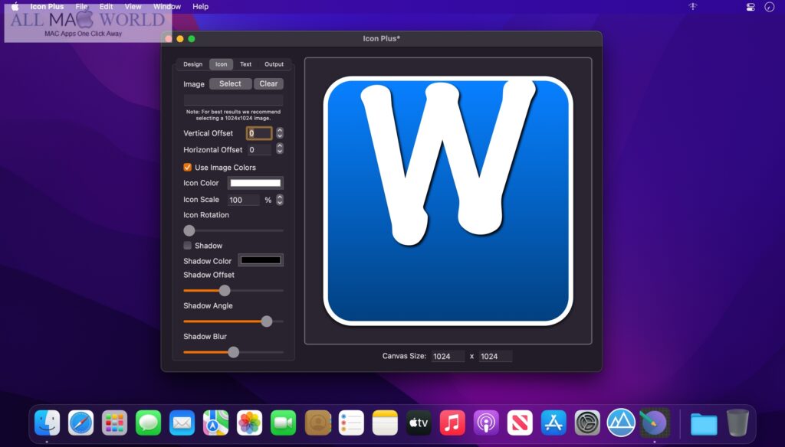Open Podcasts in the dock
The image size is (785, 447).
[x=486, y=423]
